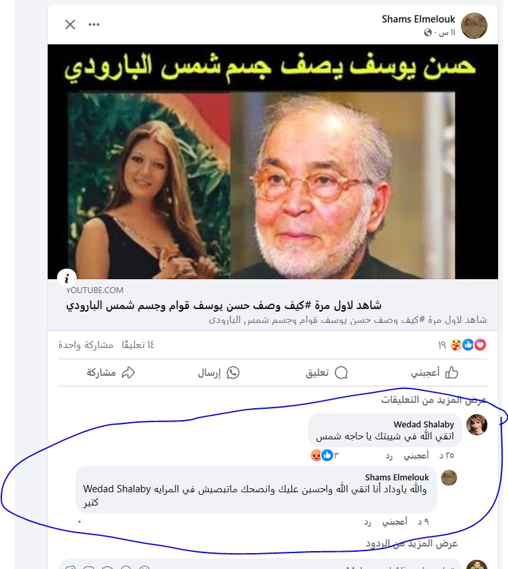Open Shams Elmelouk profile picture in header

(474, 25)
